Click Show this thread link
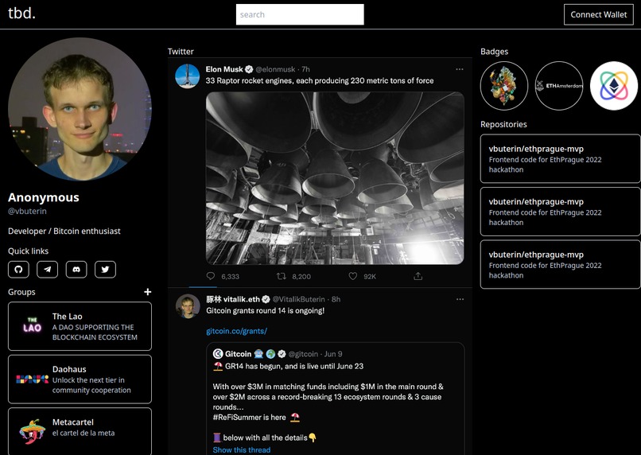 coord(242,449)
